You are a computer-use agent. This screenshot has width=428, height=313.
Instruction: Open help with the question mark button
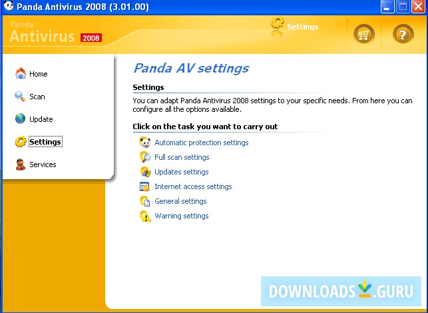coord(403,35)
